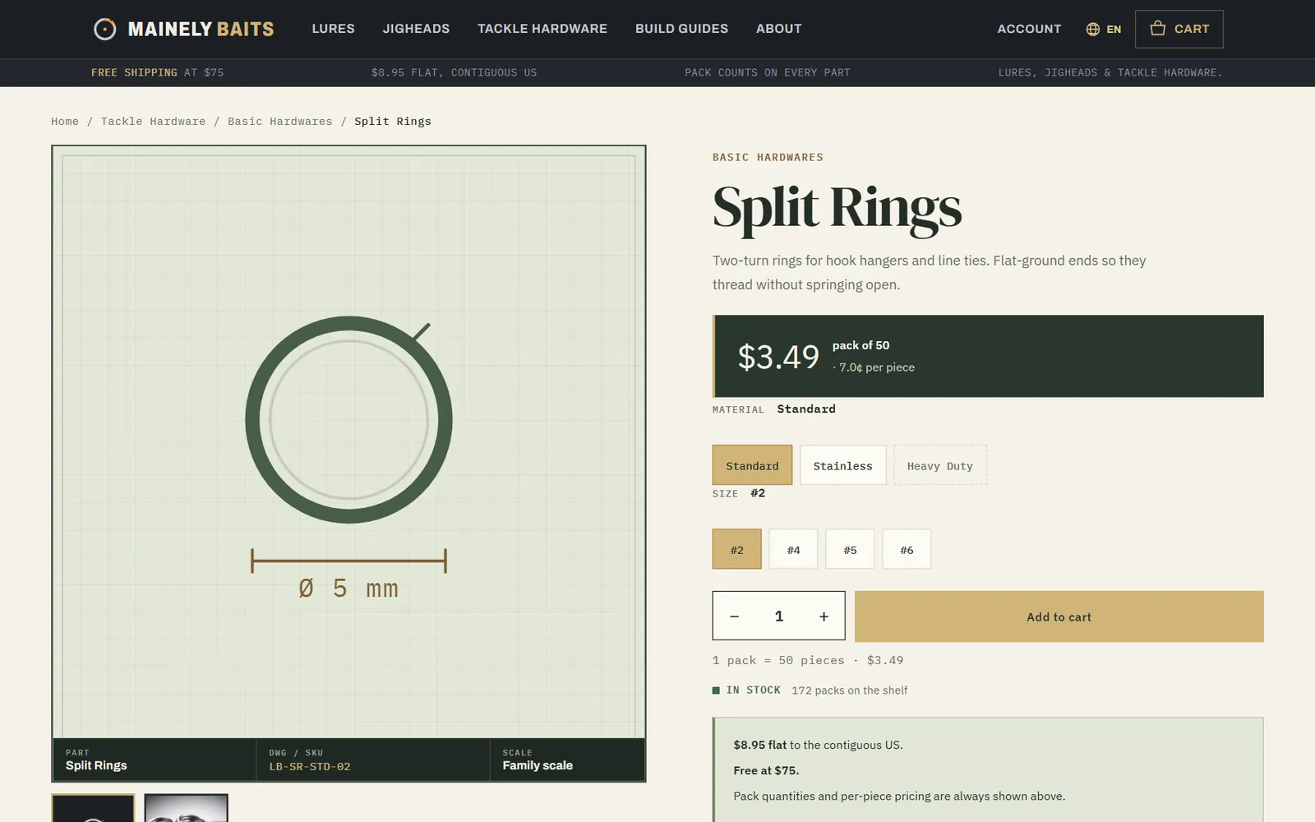Open the Cart button
Image resolution: width=1315 pixels, height=822 pixels.
tap(1179, 29)
